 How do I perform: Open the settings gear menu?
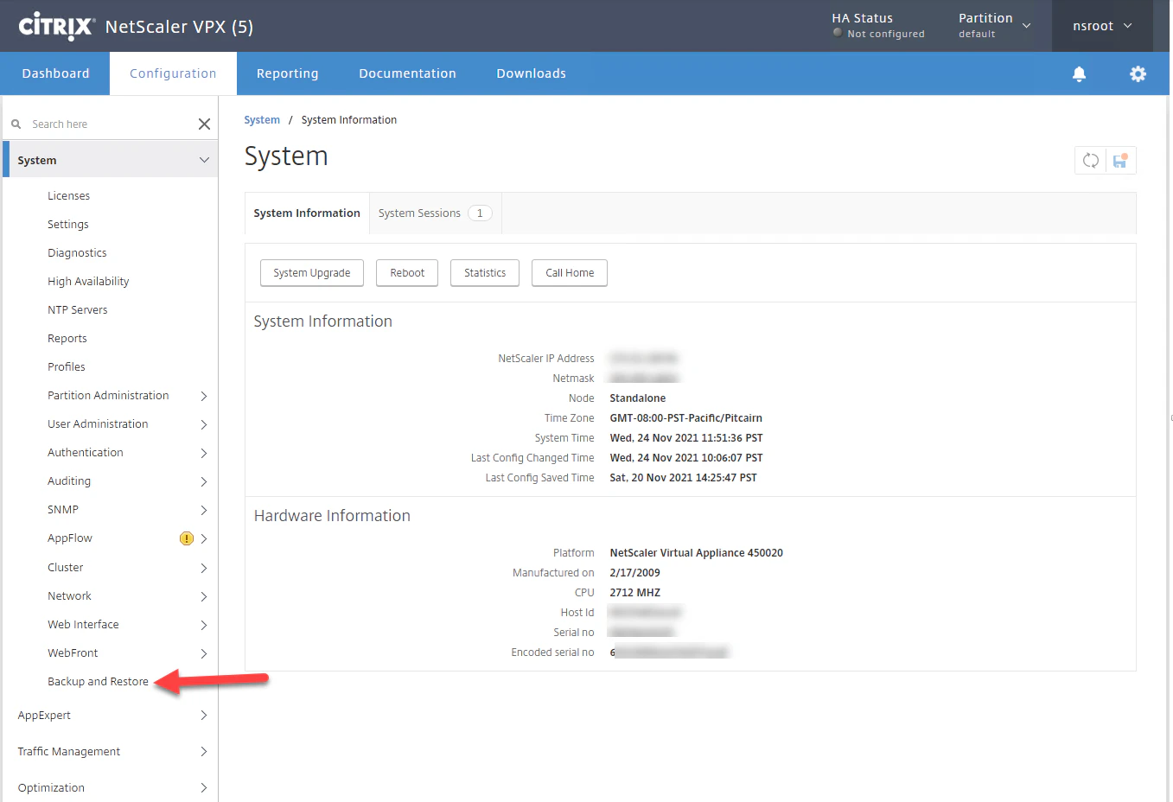point(1138,73)
